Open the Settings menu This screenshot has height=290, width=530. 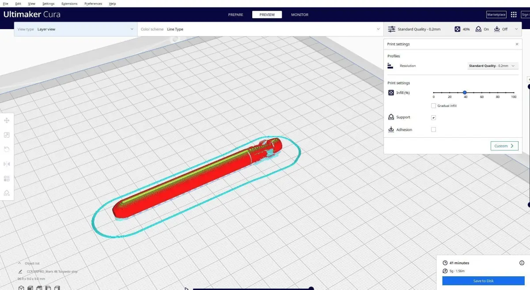pos(48,4)
